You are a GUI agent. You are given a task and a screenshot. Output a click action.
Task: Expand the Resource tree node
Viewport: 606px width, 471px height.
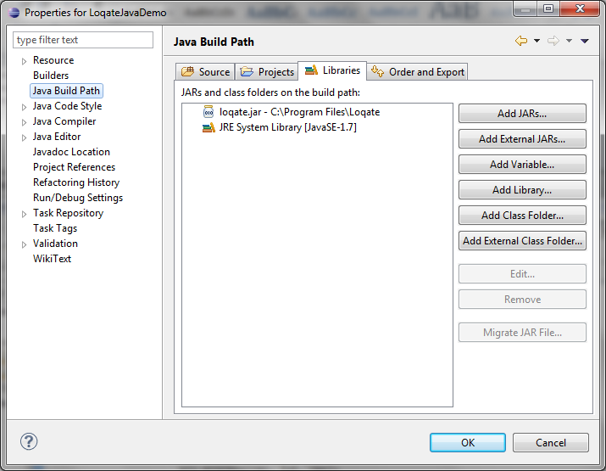(24, 61)
